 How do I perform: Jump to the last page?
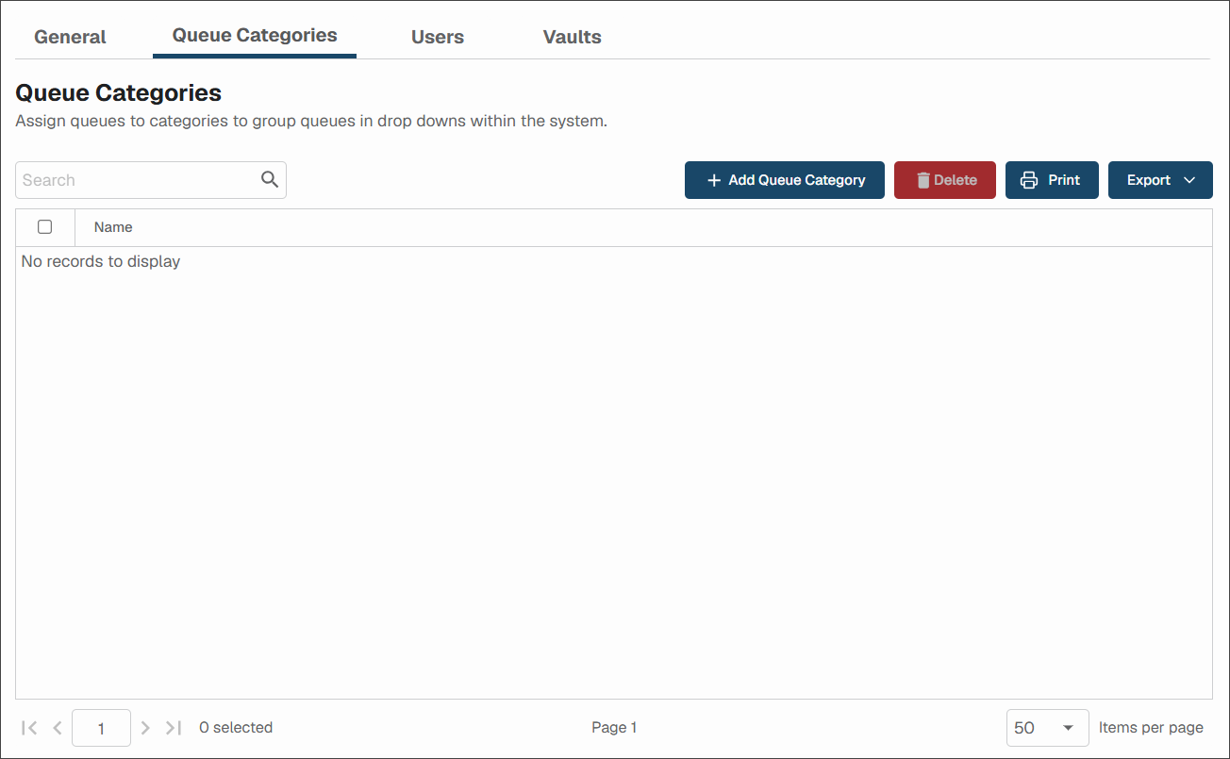point(174,728)
